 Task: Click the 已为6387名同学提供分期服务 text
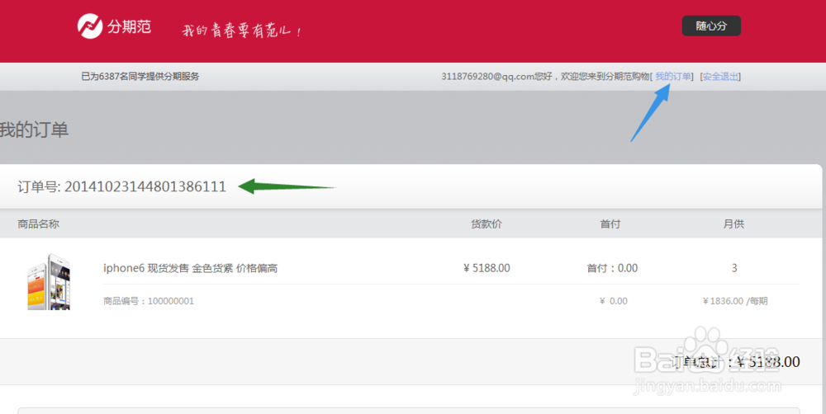pyautogui.click(x=140, y=76)
